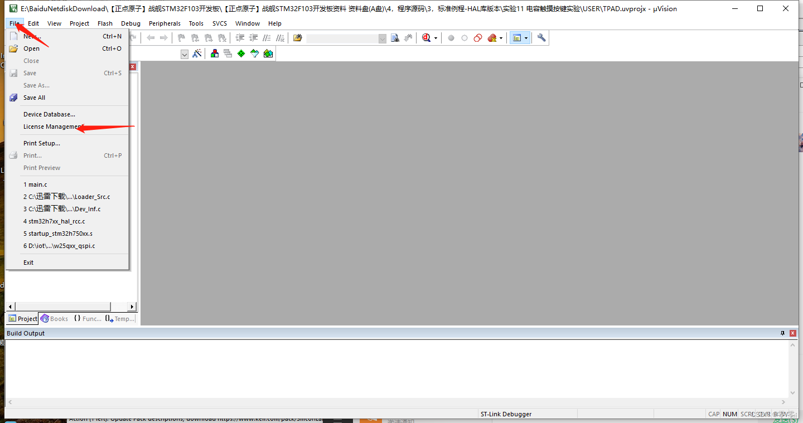The image size is (803, 423).
Task: Select Software Packs funnel icon
Action: coord(255,54)
